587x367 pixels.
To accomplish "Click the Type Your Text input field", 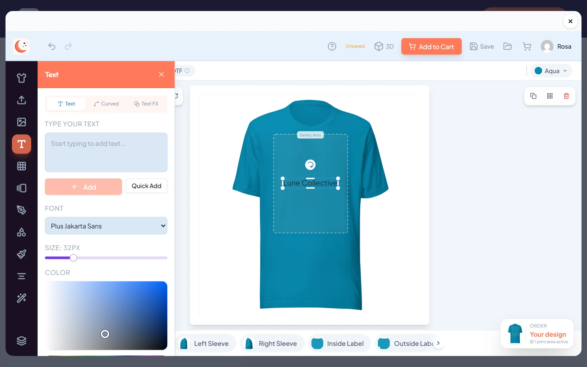I will (x=106, y=152).
